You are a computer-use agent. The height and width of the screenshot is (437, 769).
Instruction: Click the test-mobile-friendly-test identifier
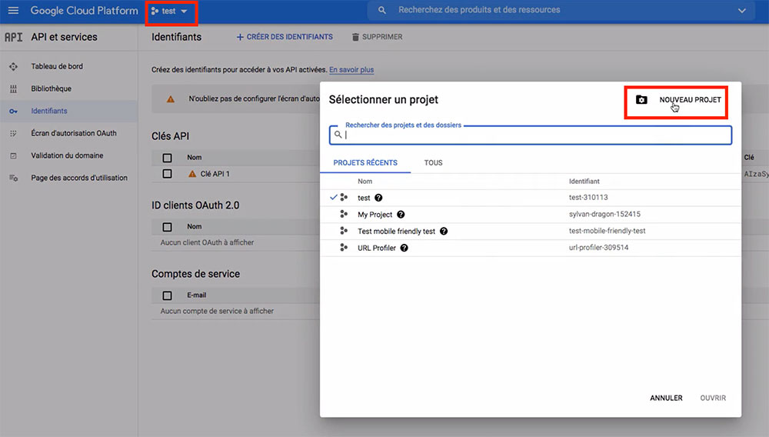coord(608,231)
